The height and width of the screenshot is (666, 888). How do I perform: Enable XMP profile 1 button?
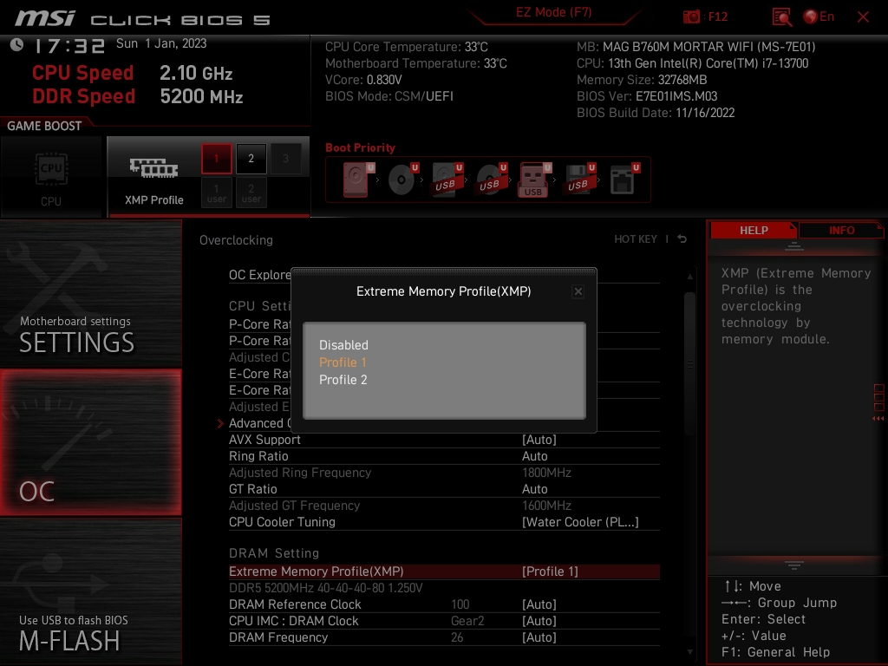(x=216, y=159)
